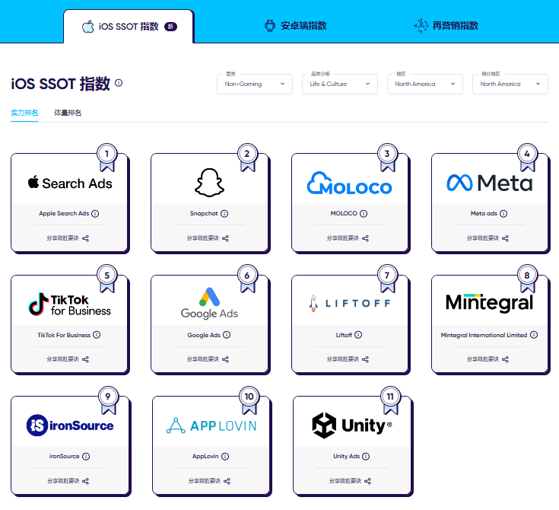Image resolution: width=559 pixels, height=510 pixels.
Task: Switch to the Android index tab
Action: 296,26
